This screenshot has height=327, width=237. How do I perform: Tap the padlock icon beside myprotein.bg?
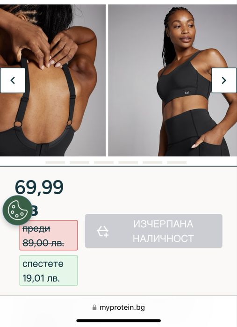94,307
